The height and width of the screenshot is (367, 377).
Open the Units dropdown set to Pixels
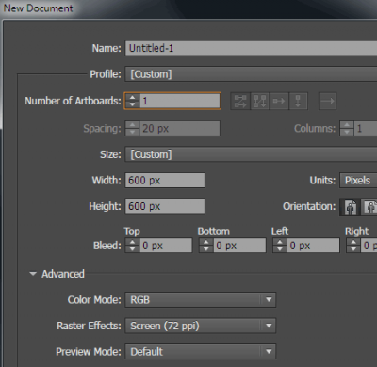point(358,181)
